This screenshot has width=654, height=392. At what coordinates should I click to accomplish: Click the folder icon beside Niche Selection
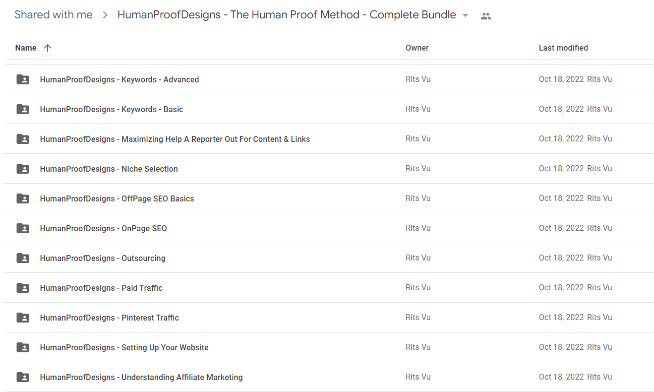23,169
